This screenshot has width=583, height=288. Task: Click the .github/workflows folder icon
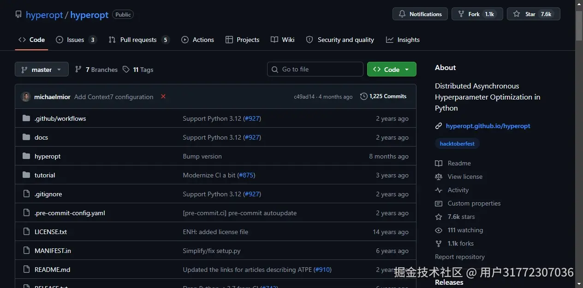pyautogui.click(x=26, y=118)
